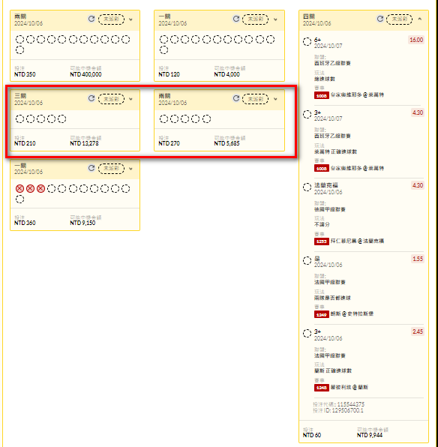
Task: Click 未派彩 status badge on NTD 210 card
Action: [111, 99]
